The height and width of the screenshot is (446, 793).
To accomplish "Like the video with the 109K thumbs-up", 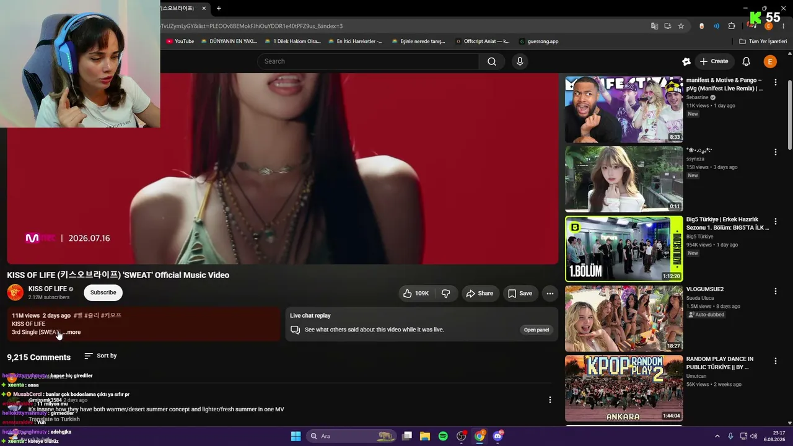I will [416, 294].
